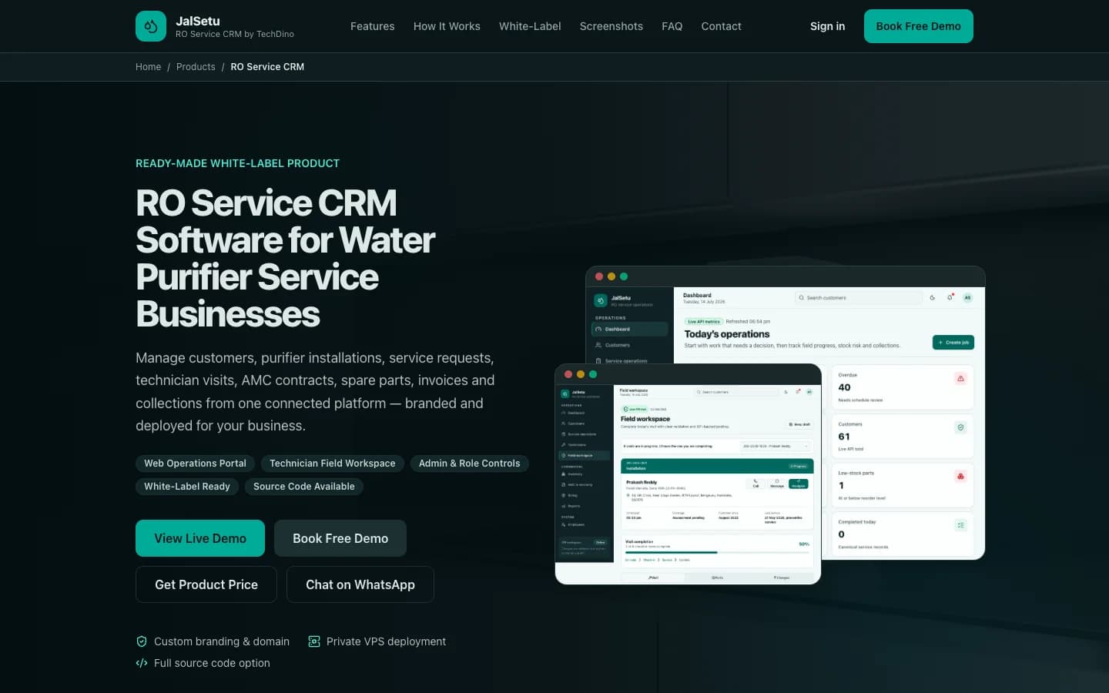1109x693 pixels.
Task: Open the Features nav link
Action: tap(373, 26)
